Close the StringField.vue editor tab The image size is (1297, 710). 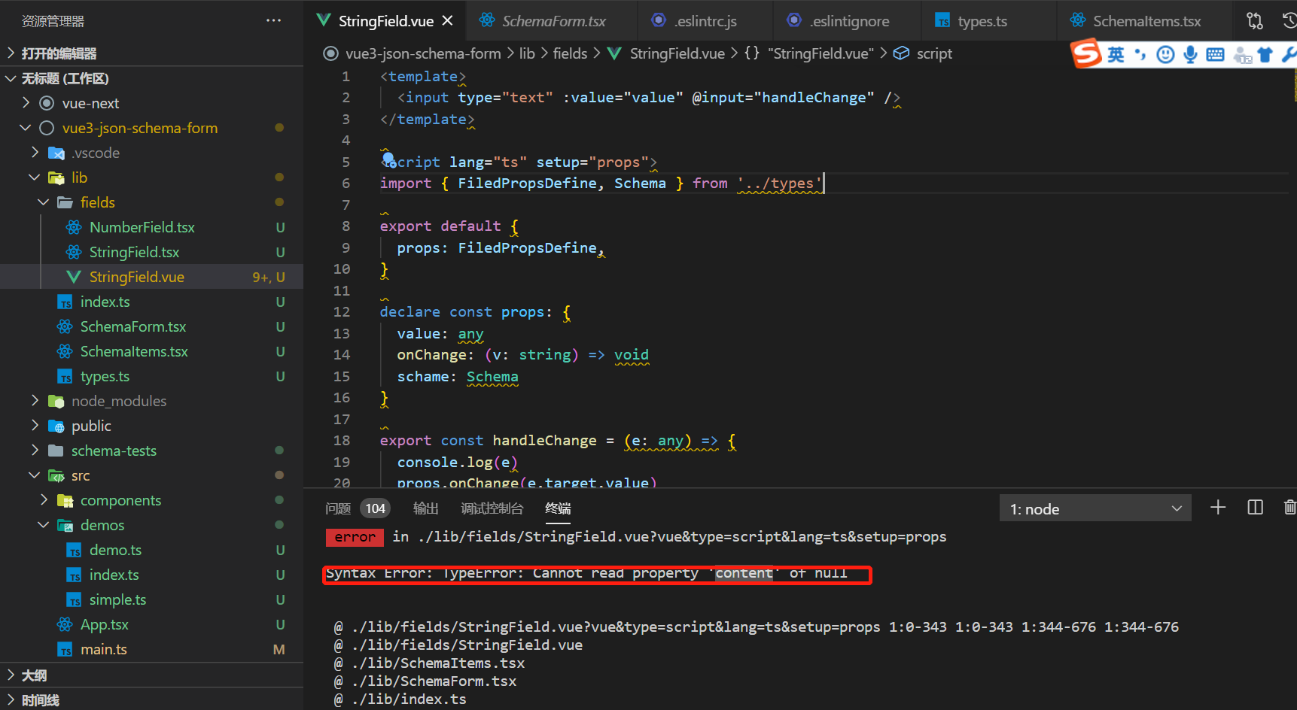click(x=448, y=21)
